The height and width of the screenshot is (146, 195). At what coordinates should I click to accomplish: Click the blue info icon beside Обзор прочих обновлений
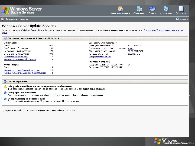click(x=5, y=93)
